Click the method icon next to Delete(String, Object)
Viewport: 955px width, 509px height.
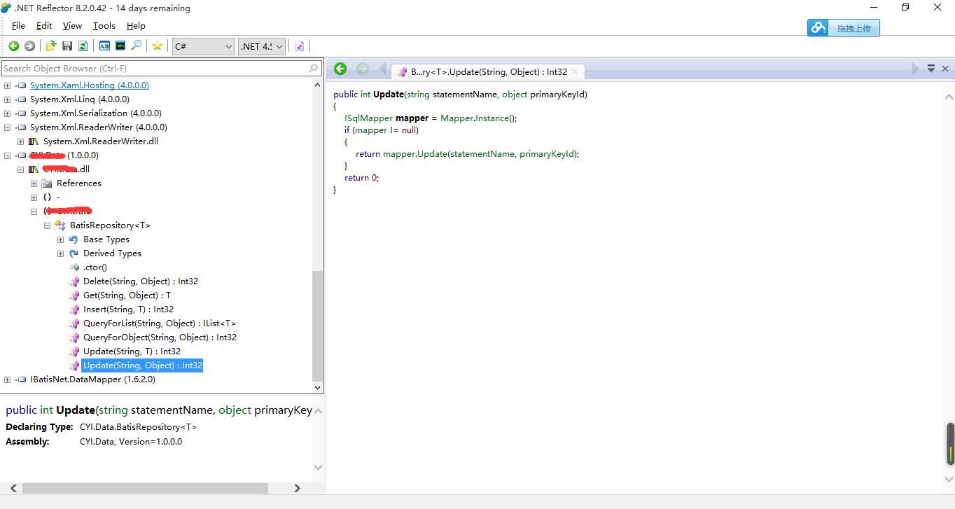click(x=75, y=281)
